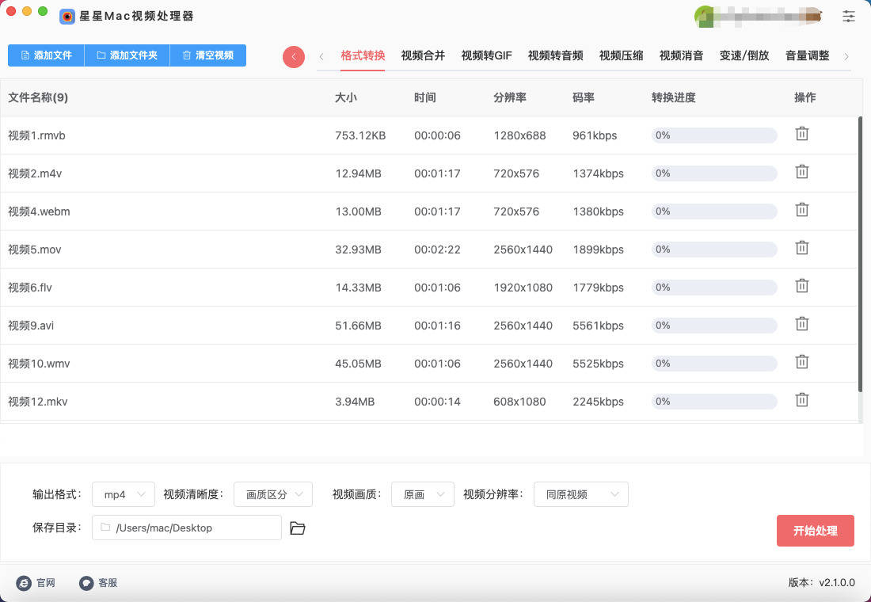Click the 添加文件 button
Screen dimensions: 871x602
coord(46,55)
